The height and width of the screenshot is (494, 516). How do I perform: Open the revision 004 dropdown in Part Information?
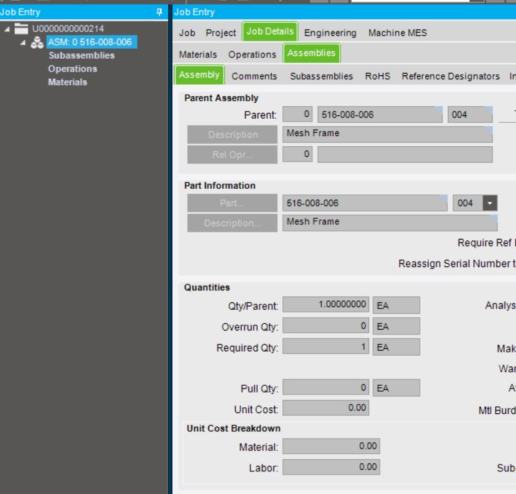[x=490, y=203]
